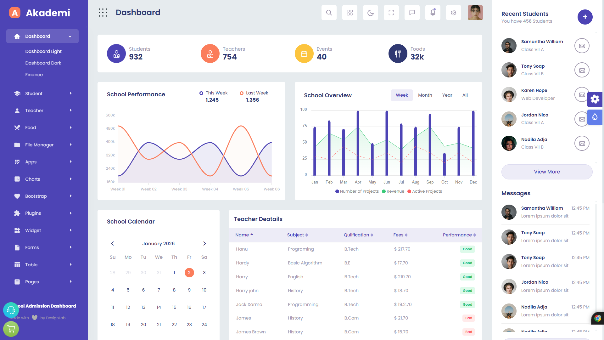Image resolution: width=604 pixels, height=340 pixels.
Task: Click the water drop color theme button
Action: (595, 117)
